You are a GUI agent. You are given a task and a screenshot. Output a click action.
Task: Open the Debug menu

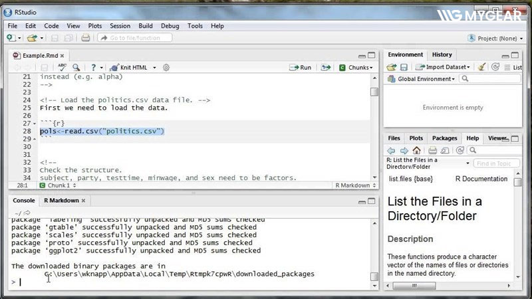[x=170, y=26]
